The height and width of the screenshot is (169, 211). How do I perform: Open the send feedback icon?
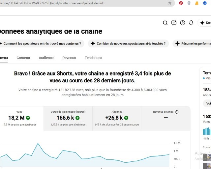click(174, 23)
